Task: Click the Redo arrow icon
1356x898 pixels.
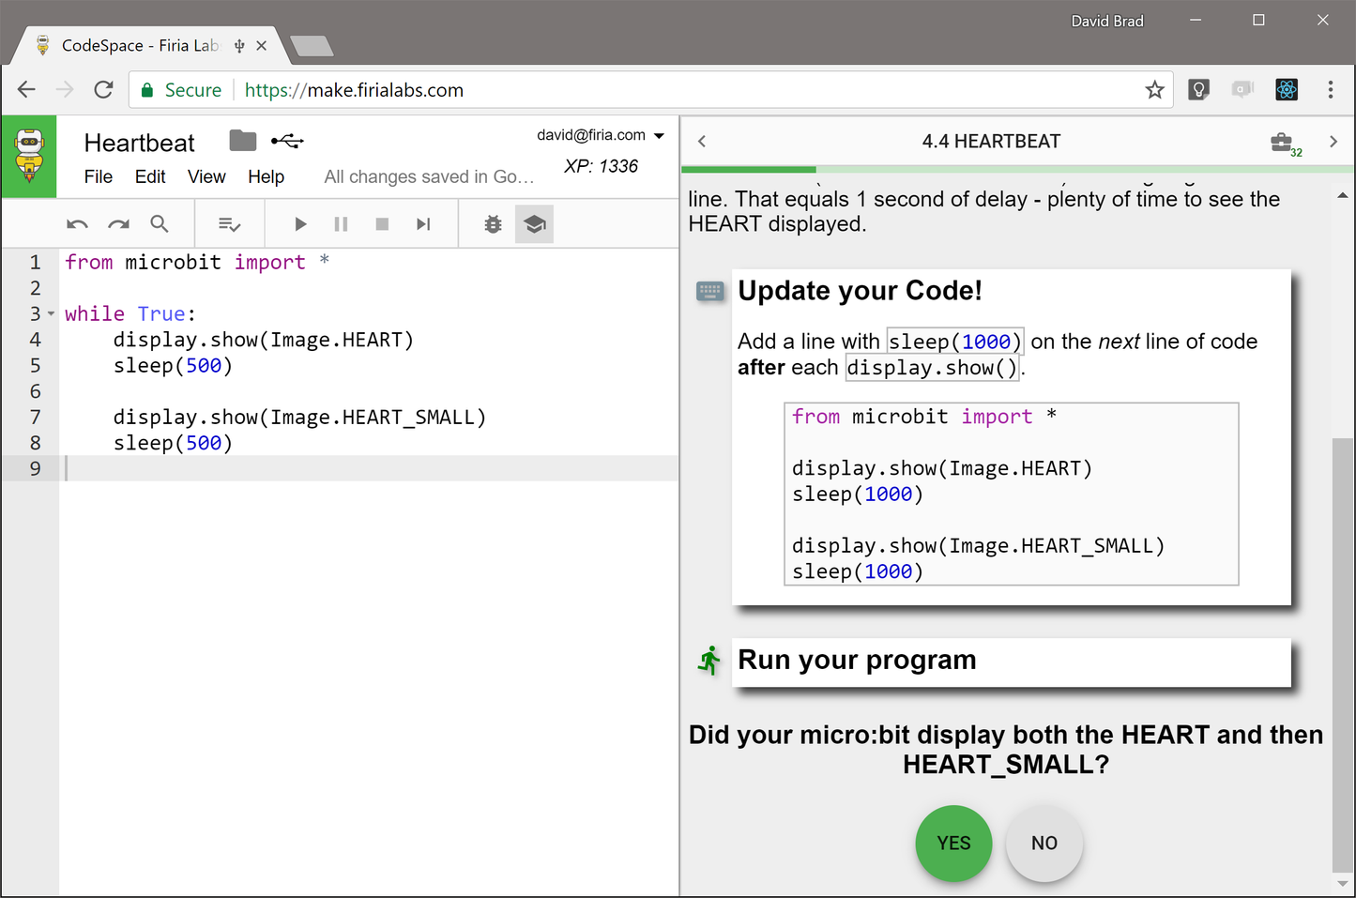Action: pyautogui.click(x=117, y=223)
